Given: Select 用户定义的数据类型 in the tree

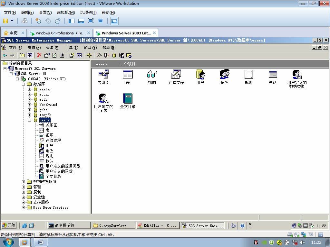Looking at the screenshot, I should (63, 166).
